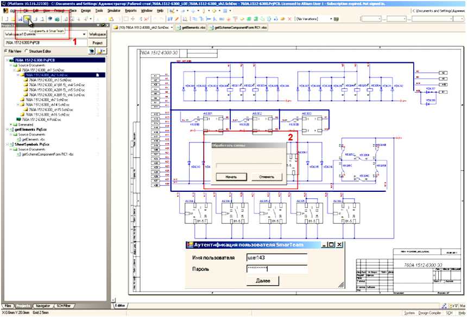Switch to the getElements.vbs document tab
Image resolution: width=467 pixels, height=317 pixels.
[192, 27]
